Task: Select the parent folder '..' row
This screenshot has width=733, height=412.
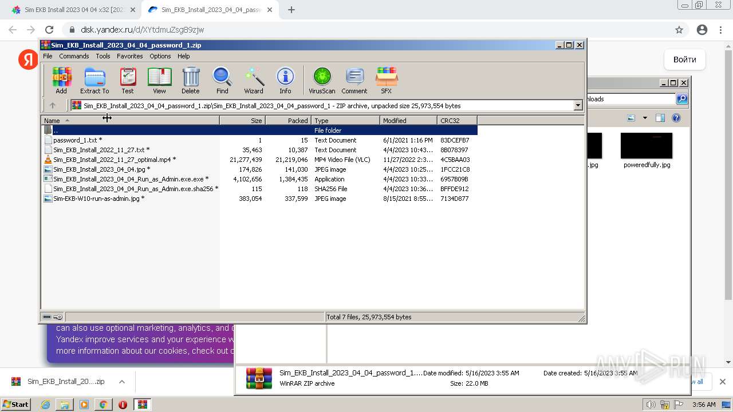Action: coord(259,130)
